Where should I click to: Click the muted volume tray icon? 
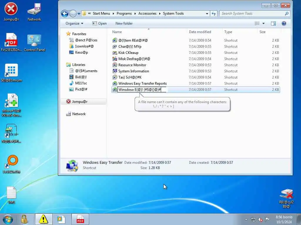tap(260, 219)
